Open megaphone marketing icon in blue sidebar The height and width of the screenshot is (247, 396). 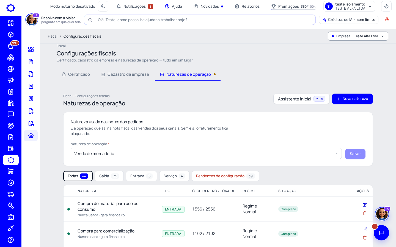[11, 80]
